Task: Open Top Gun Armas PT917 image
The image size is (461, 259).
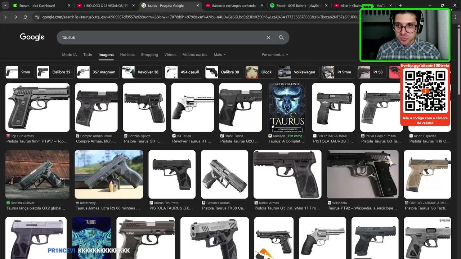Action: point(37,108)
